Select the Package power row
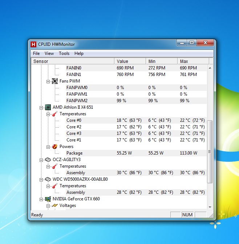This screenshot has height=244, width=239. tap(74, 153)
